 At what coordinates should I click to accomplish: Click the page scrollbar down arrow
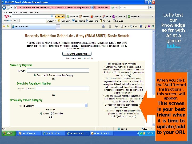[x=154, y=125]
